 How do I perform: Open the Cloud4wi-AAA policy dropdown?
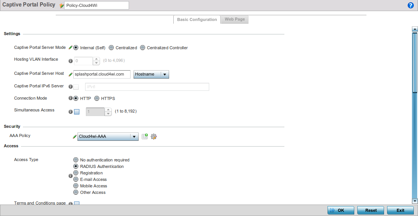(x=108, y=137)
